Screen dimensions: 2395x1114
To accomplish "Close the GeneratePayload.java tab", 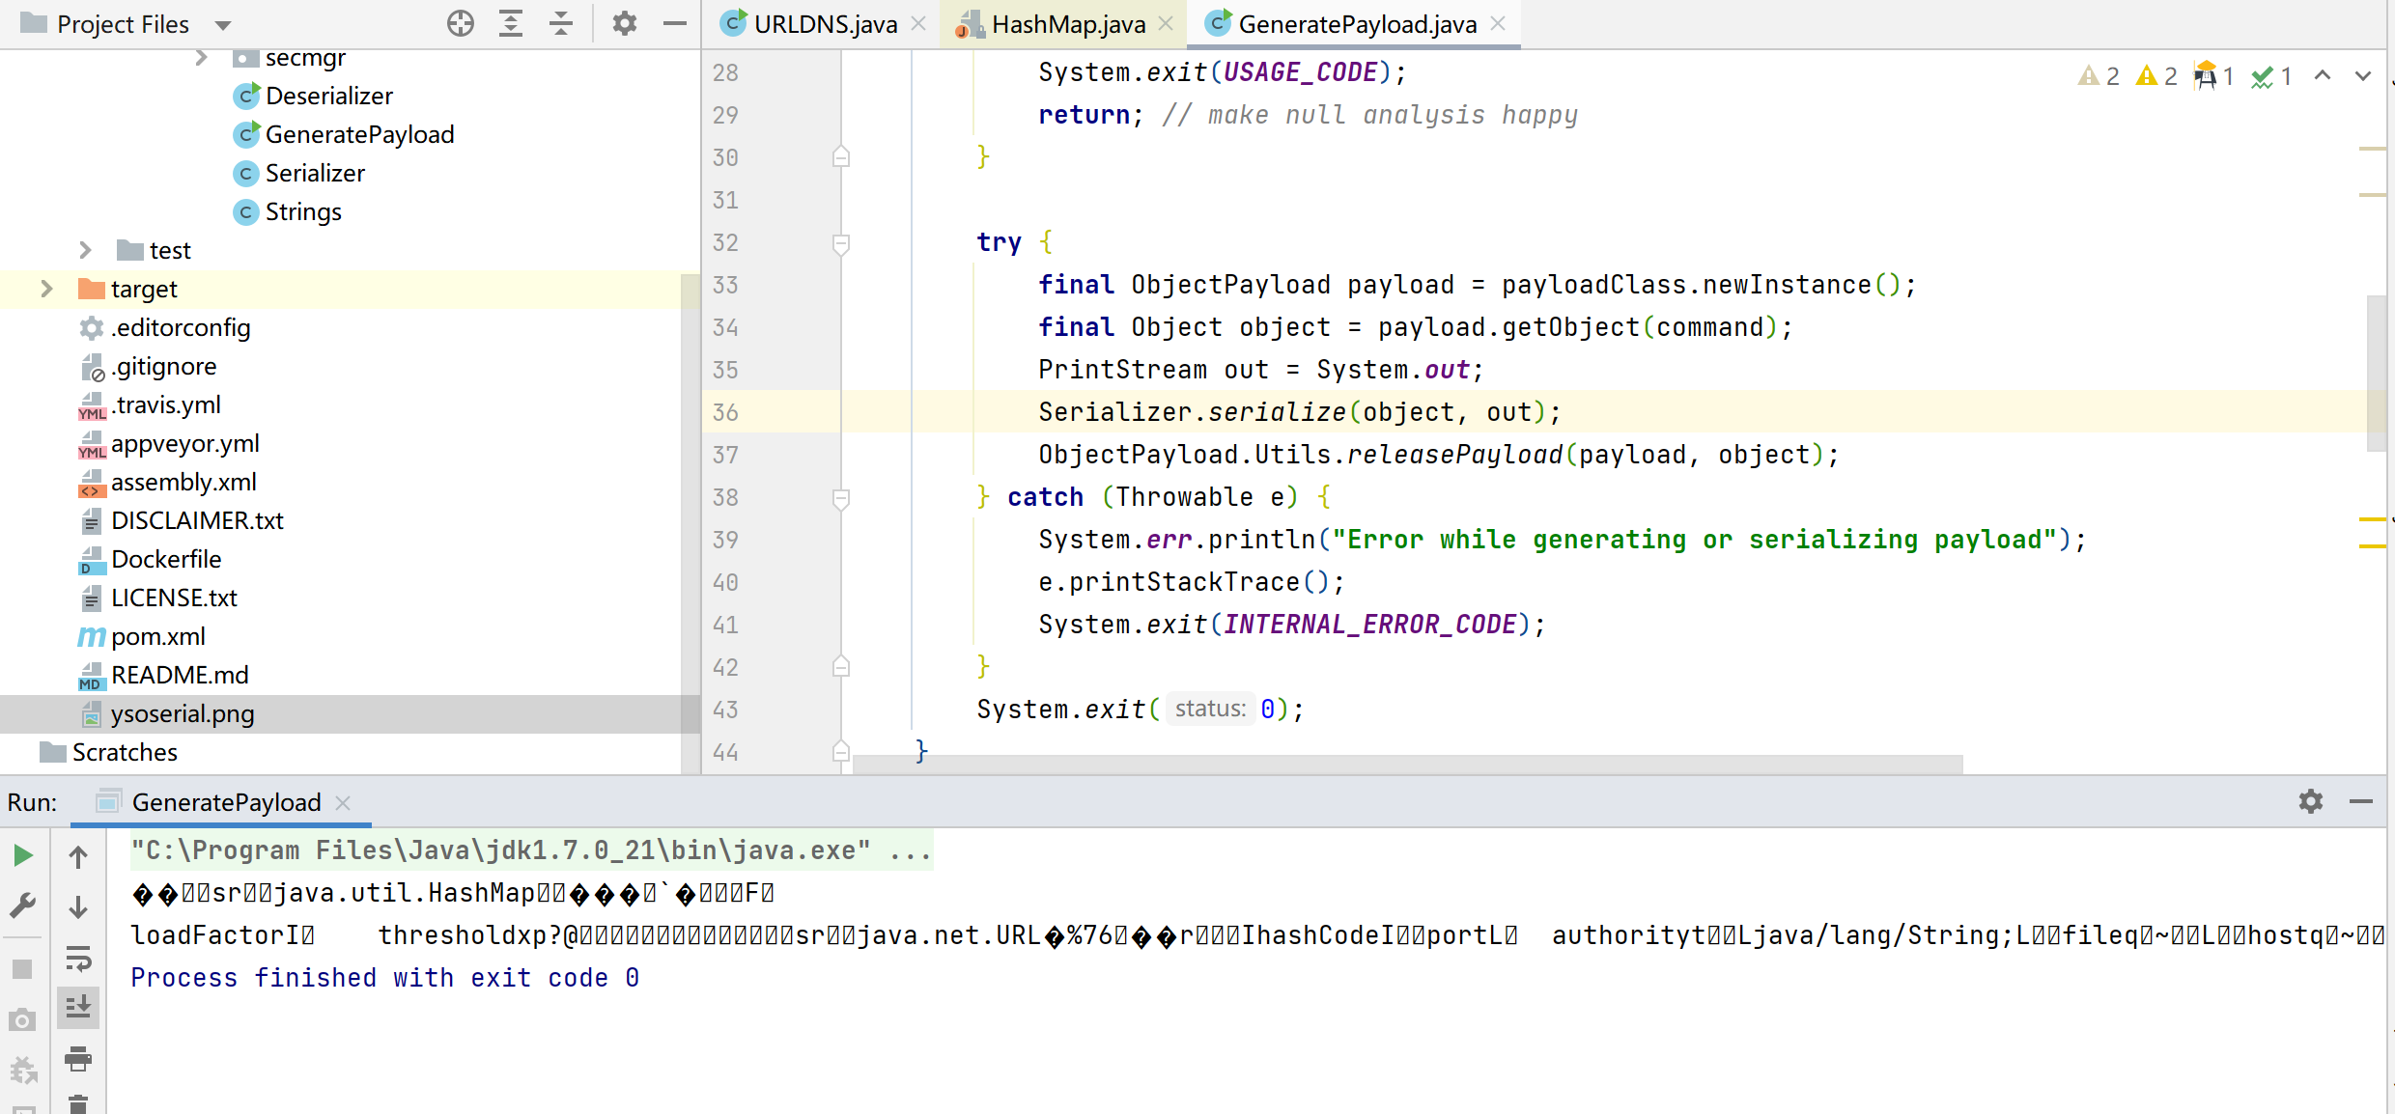I will point(1498,24).
